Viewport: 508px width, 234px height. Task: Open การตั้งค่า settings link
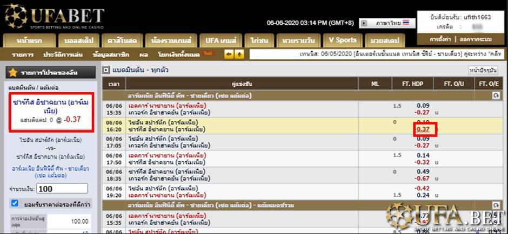440,39
